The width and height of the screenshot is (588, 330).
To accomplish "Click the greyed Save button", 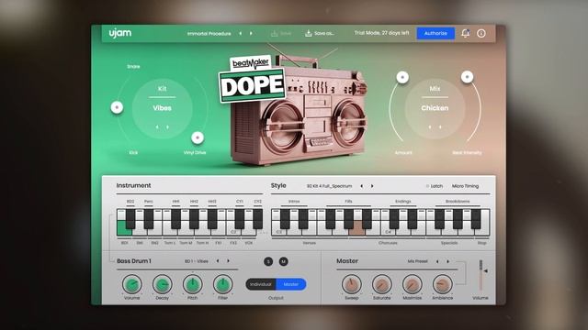I will tap(281, 33).
